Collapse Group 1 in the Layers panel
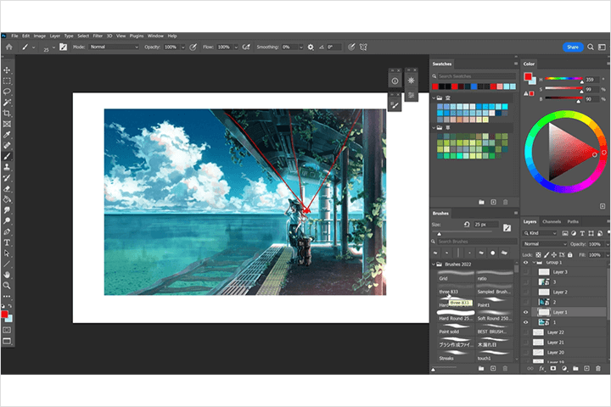Screen dimensions: 611x407 pos(535,263)
